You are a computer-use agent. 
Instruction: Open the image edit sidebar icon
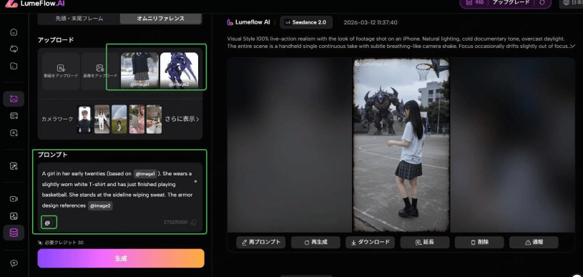(14, 166)
